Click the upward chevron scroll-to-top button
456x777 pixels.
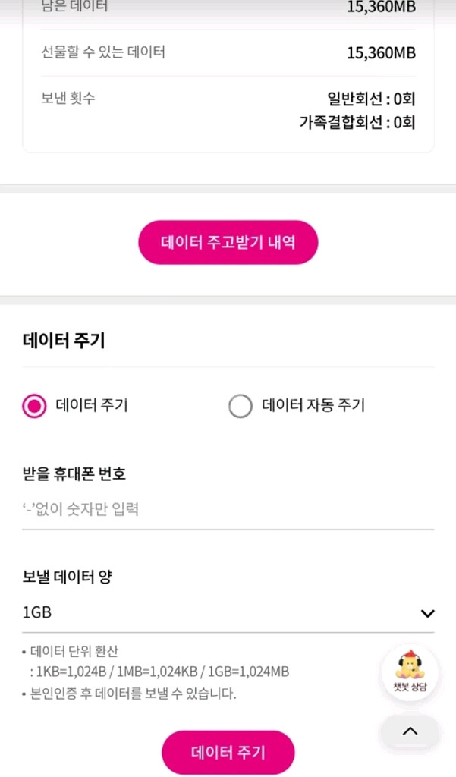coord(410,731)
